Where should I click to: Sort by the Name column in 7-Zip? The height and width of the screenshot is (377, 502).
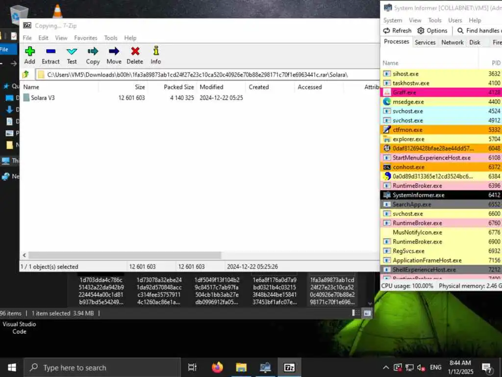pos(60,87)
